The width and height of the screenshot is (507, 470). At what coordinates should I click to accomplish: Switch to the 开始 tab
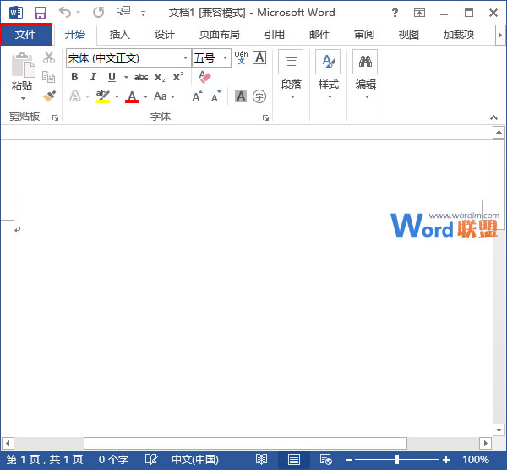[x=75, y=35]
